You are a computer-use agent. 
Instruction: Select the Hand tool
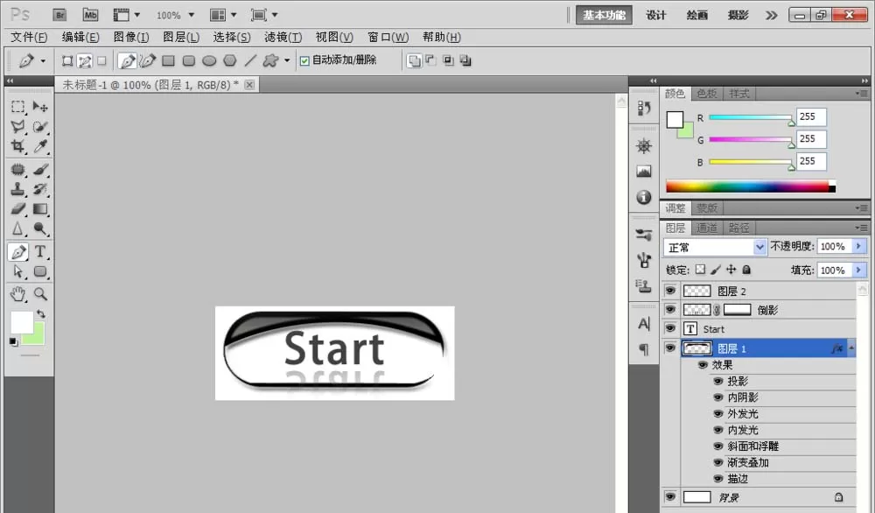tap(17, 294)
